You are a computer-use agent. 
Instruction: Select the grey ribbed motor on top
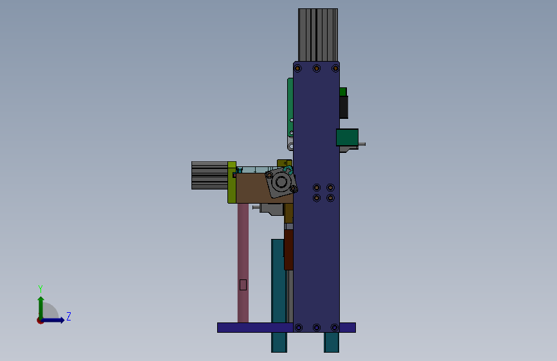click(318, 35)
